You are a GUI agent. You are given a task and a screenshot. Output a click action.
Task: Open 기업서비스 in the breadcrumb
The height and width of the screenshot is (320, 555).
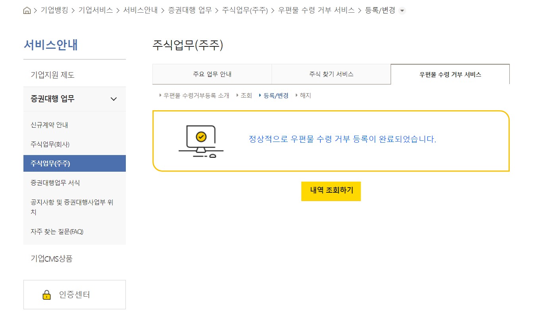96,10
